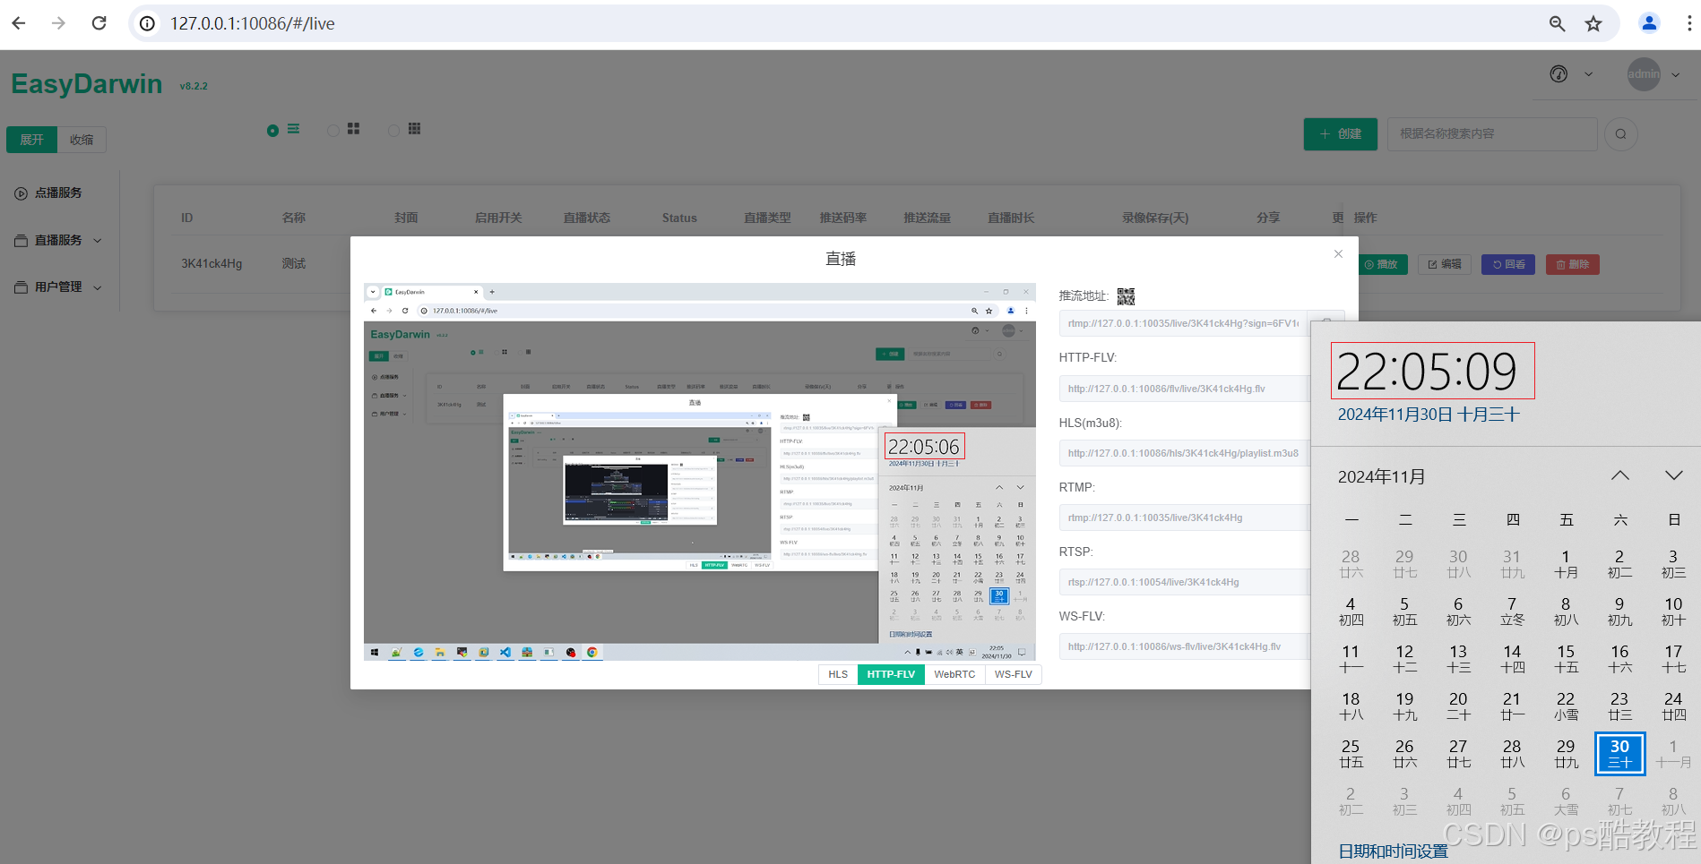Bookmark this page with the star
The height and width of the screenshot is (864, 1701).
tap(1593, 24)
